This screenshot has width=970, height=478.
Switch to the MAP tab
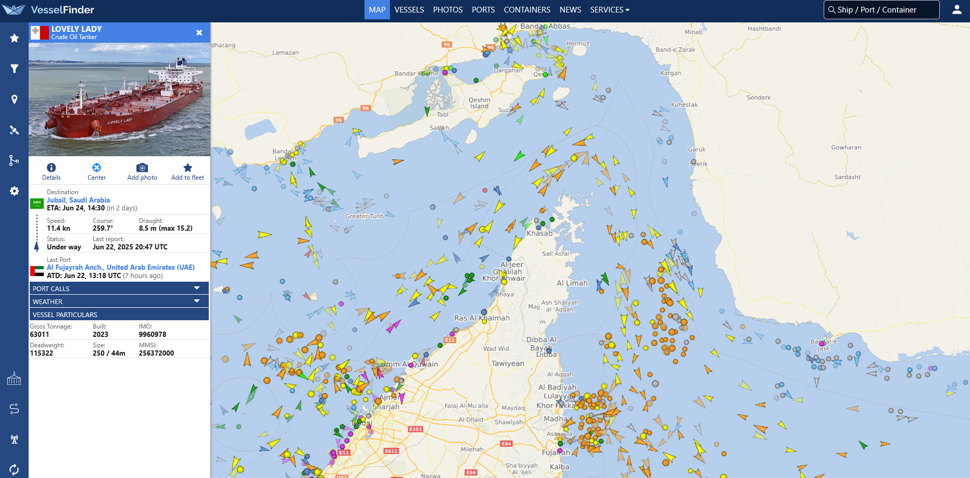click(377, 9)
